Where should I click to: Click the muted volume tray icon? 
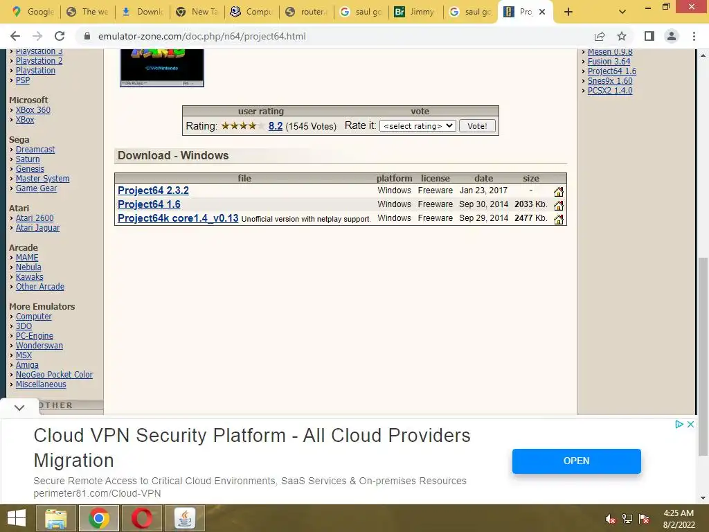tap(611, 519)
